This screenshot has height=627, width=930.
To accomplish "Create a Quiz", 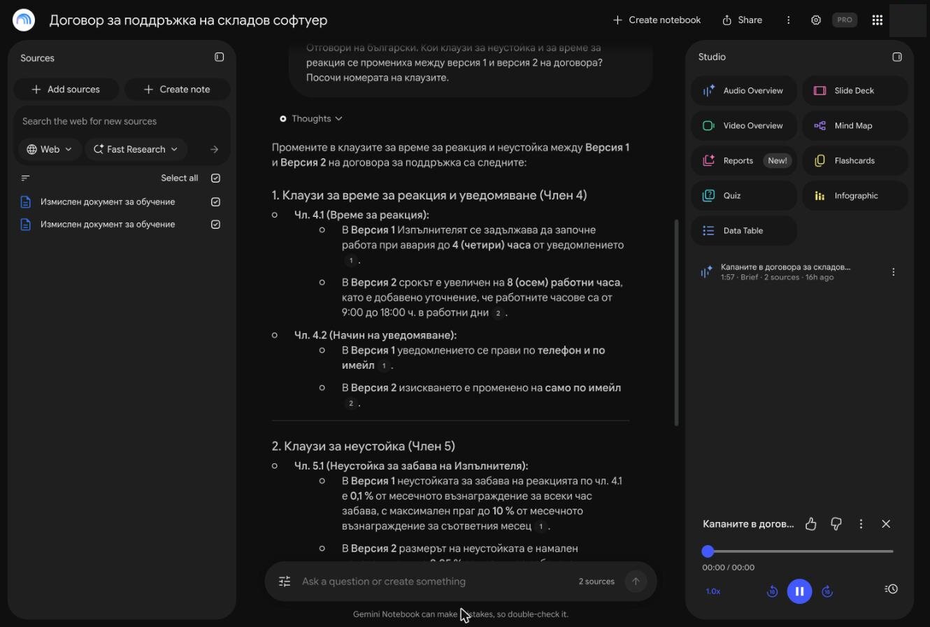I will (744, 195).
